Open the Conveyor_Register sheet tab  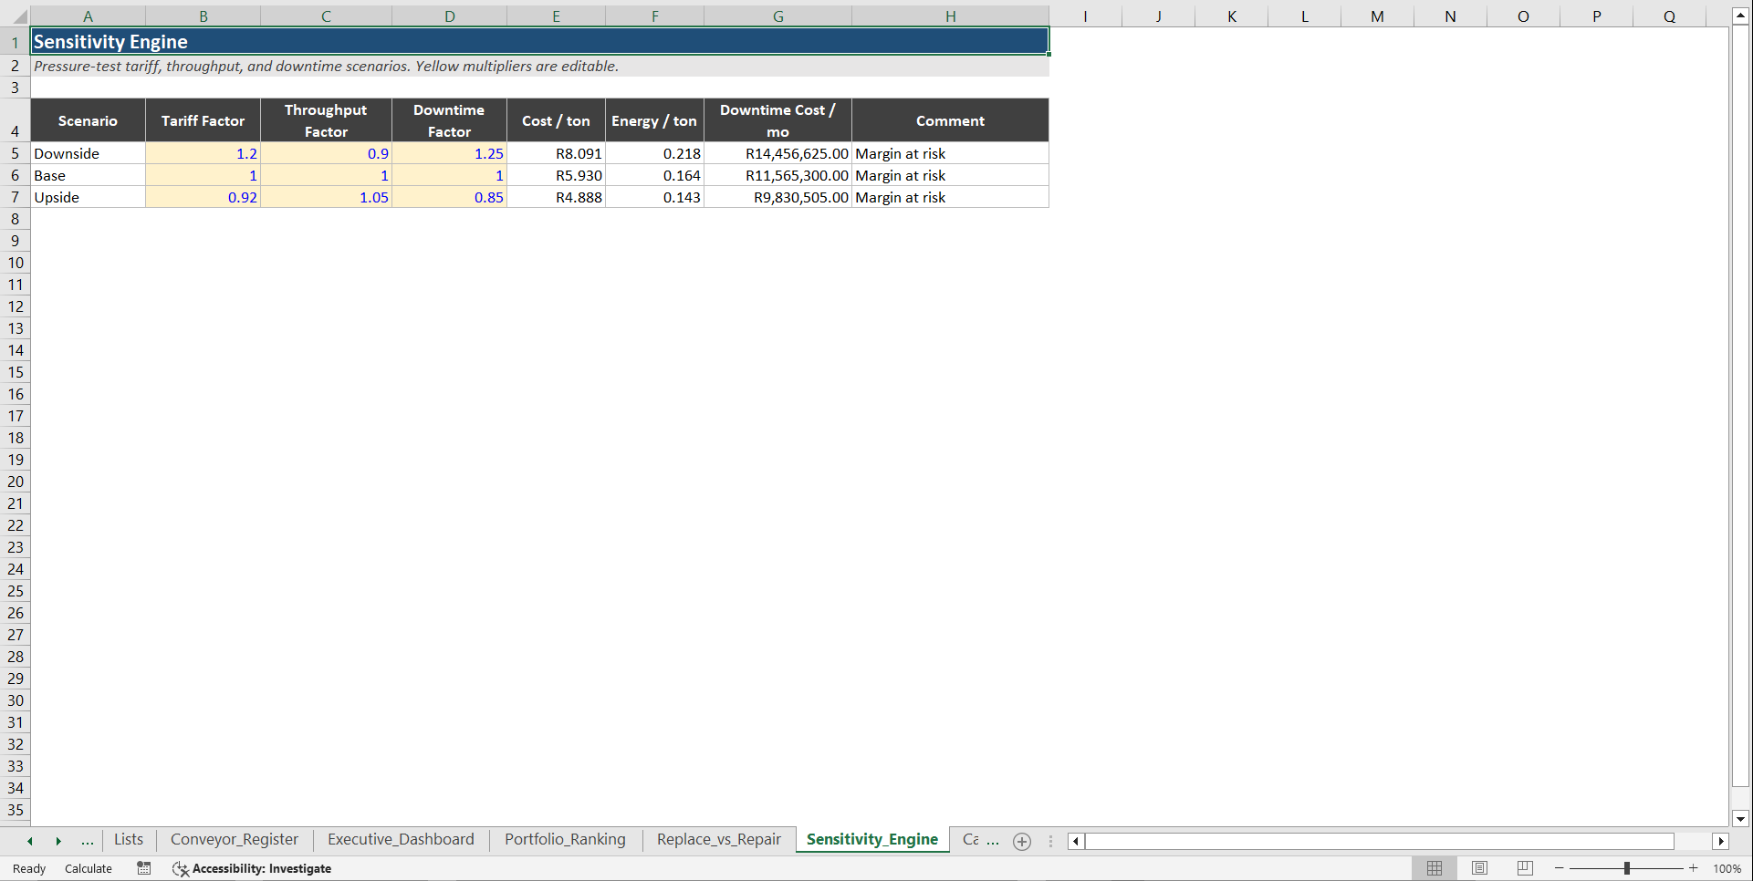point(235,839)
